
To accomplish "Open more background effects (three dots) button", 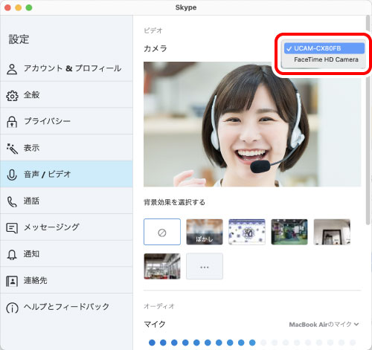I will [x=205, y=266].
